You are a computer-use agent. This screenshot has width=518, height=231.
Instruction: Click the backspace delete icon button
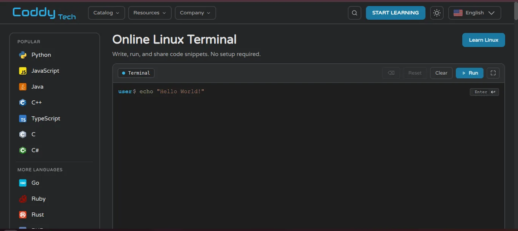click(391, 73)
